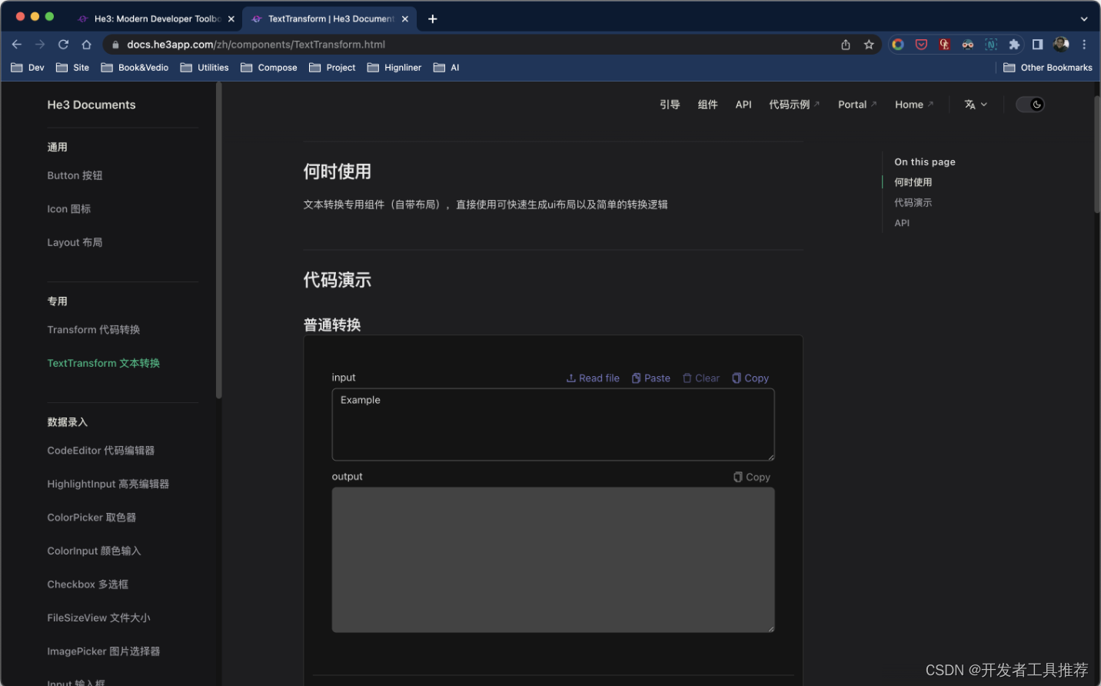1101x686 pixels.
Task: Open the browser extensions puzzle icon
Action: point(1014,44)
